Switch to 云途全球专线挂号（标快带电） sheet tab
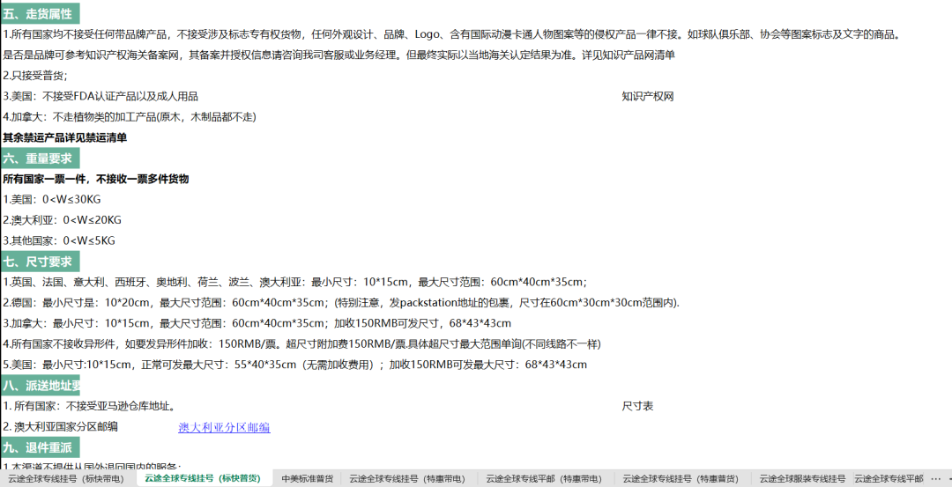 [66, 478]
